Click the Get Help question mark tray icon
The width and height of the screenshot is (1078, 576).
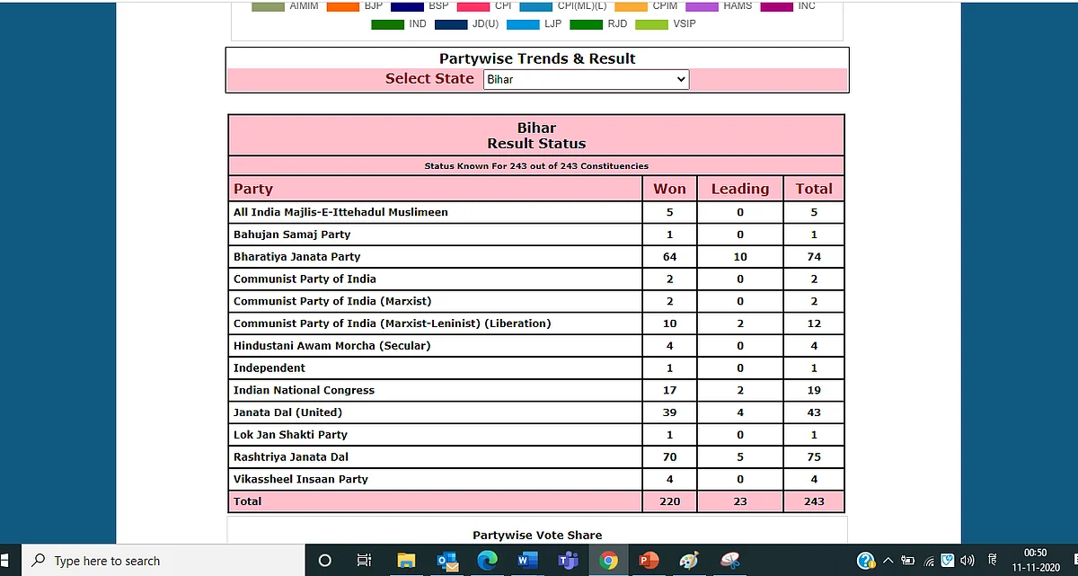866,560
